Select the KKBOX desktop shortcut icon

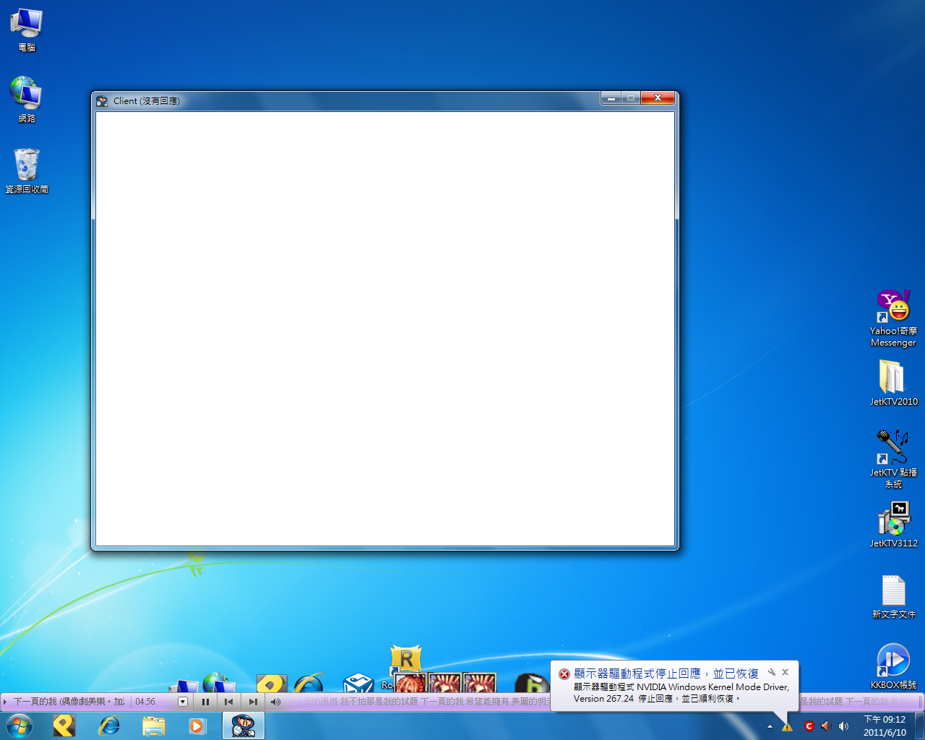[x=893, y=666]
